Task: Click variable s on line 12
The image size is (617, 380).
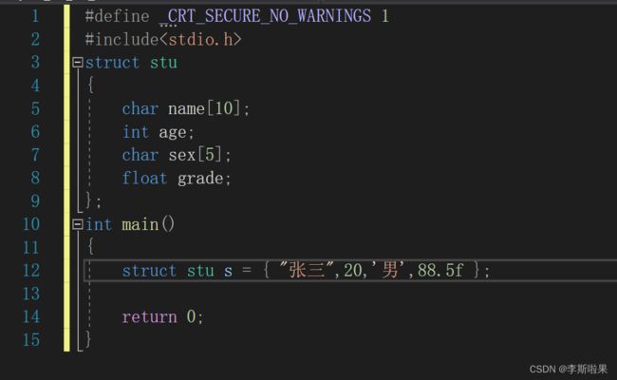Action: (x=228, y=271)
